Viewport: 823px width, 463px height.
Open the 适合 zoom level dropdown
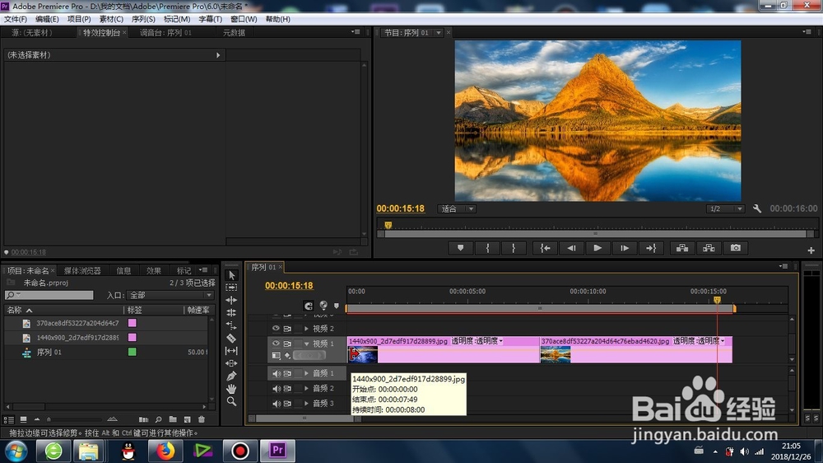point(457,208)
